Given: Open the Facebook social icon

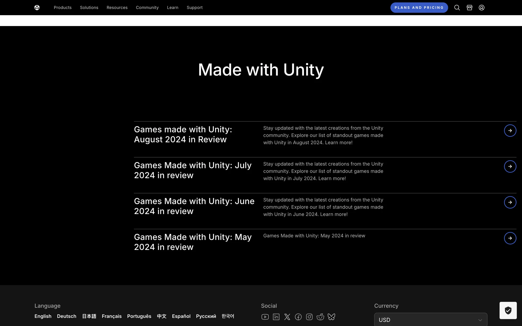Looking at the screenshot, I should [298, 317].
